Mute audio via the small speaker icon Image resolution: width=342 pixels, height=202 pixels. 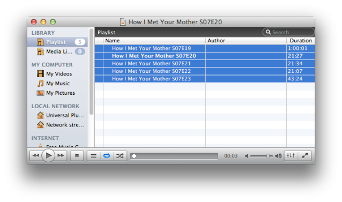(247, 156)
